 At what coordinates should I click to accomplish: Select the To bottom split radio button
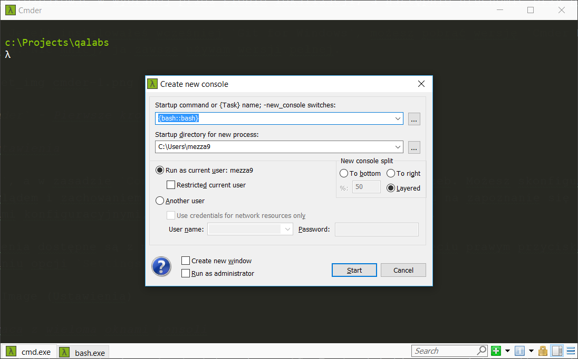[344, 173]
